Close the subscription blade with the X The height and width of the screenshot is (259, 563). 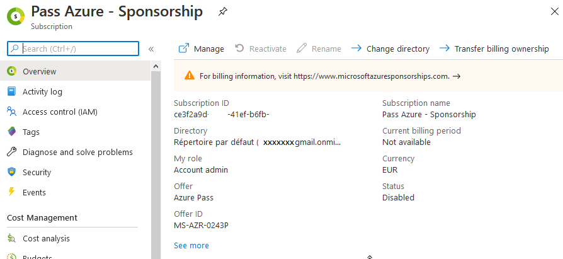click(x=554, y=11)
